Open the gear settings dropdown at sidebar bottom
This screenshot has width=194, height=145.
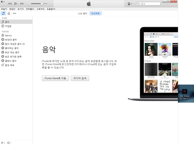point(9,143)
